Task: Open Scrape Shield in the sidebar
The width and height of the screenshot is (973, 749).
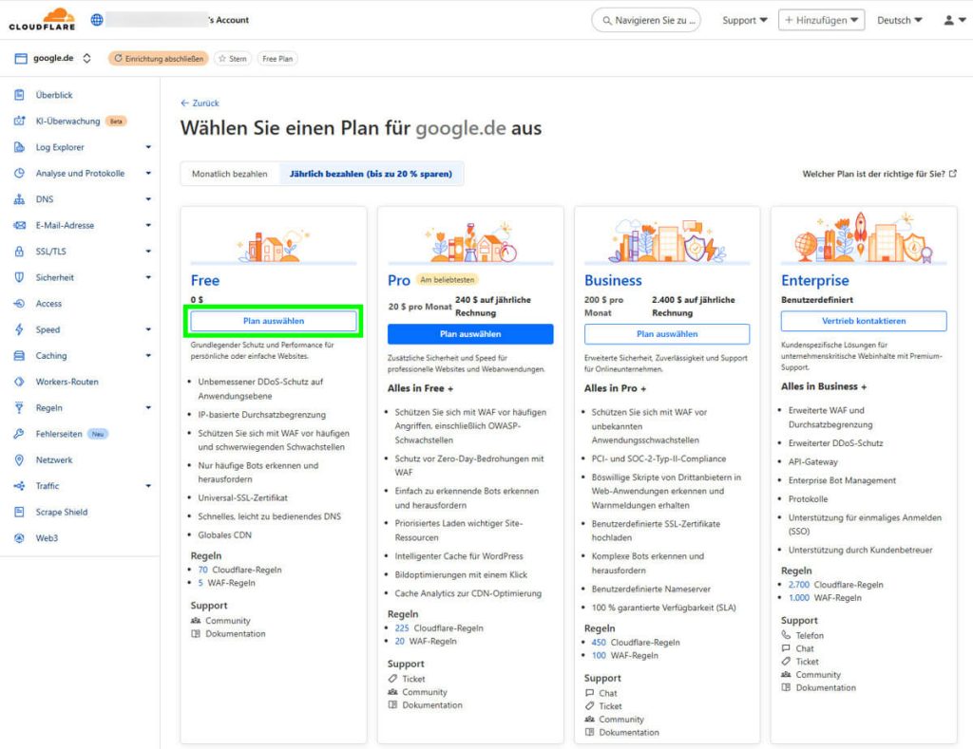Action: 62,512
